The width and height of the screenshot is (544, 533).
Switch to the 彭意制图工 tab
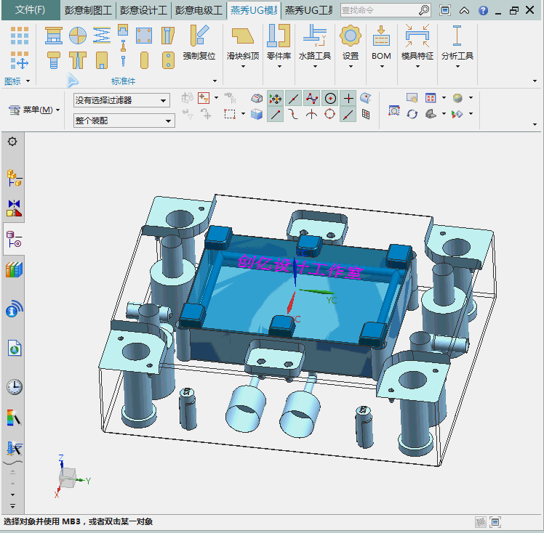click(88, 10)
